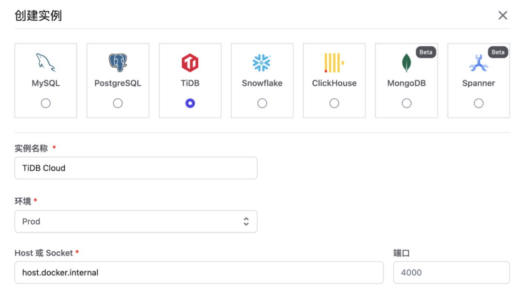Image resolution: width=522 pixels, height=298 pixels.
Task: Click the Host 或 Socket input field
Action: [199, 272]
